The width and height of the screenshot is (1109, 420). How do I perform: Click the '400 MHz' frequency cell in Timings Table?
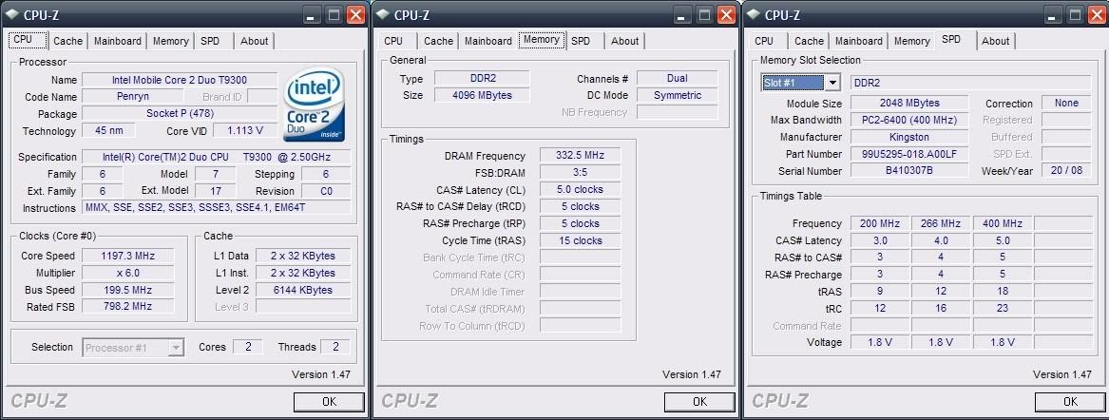coord(1003,223)
